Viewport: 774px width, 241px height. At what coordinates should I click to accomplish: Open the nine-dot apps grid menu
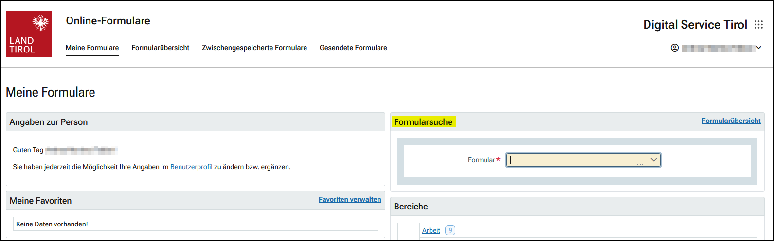coord(758,25)
